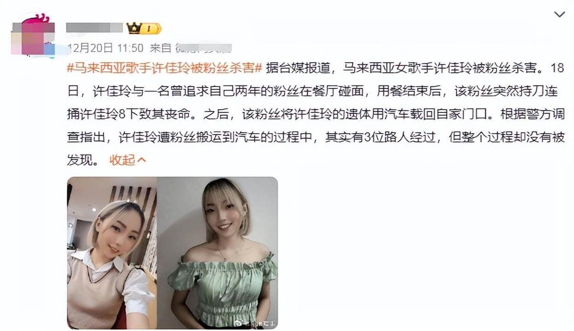Click the upward caret beside 收起
574x331 pixels.
142,160
